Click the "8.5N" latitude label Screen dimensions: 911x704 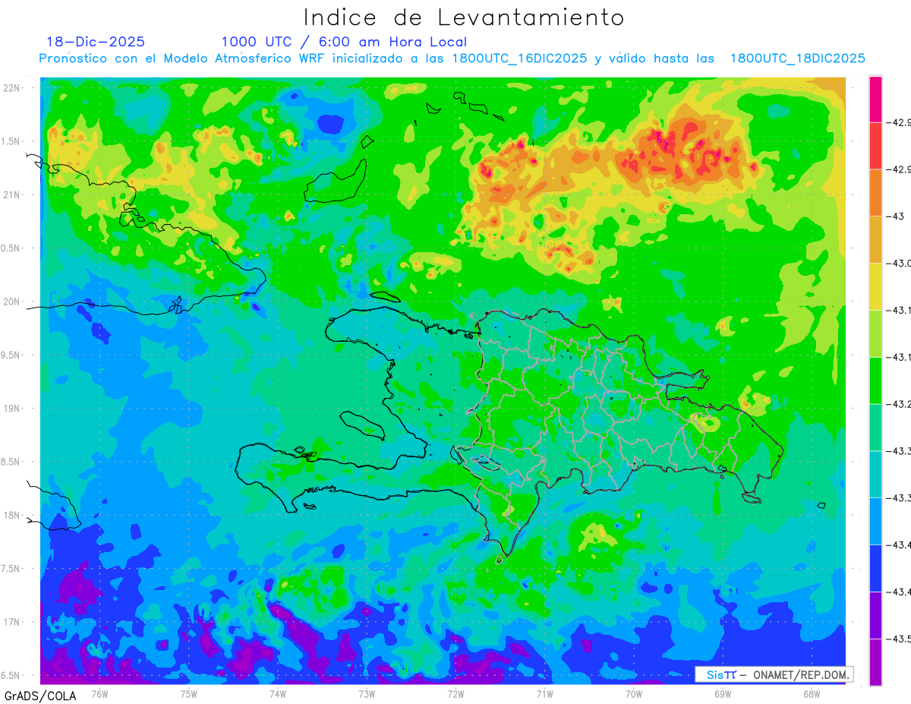pyautogui.click(x=11, y=462)
